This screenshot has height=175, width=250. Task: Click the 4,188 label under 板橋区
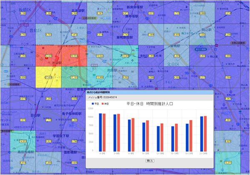[23, 13]
